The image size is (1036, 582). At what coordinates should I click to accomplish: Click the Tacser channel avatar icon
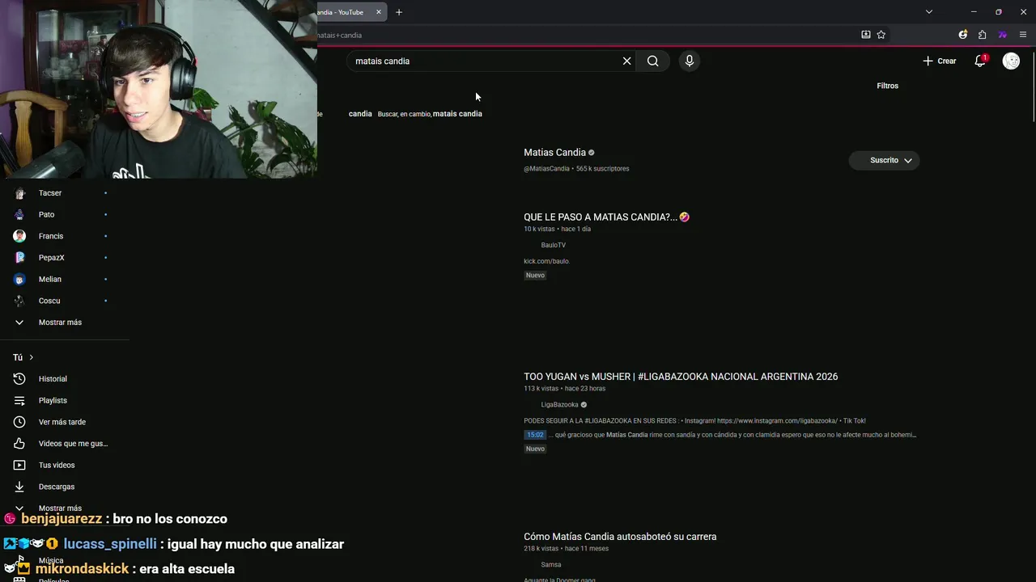pos(19,193)
